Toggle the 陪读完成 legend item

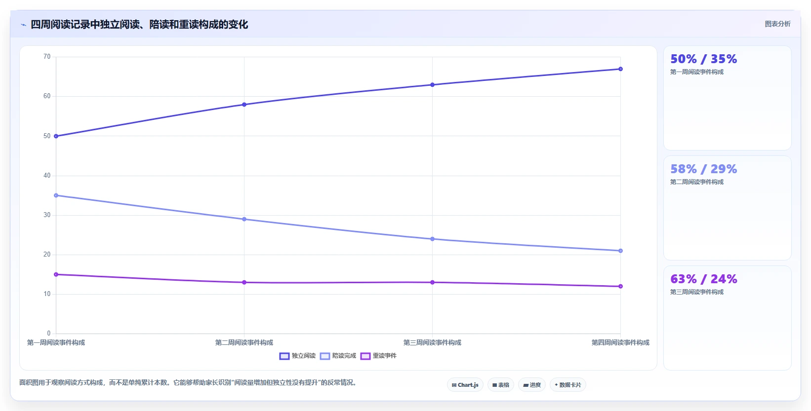click(338, 356)
